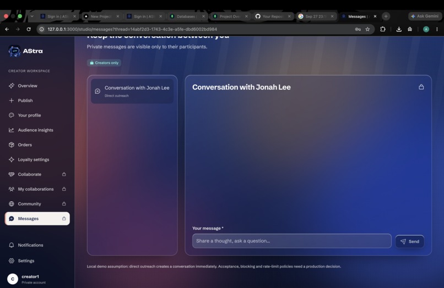444x288 pixels.
Task: Click the Creators only badge
Action: (x=104, y=63)
